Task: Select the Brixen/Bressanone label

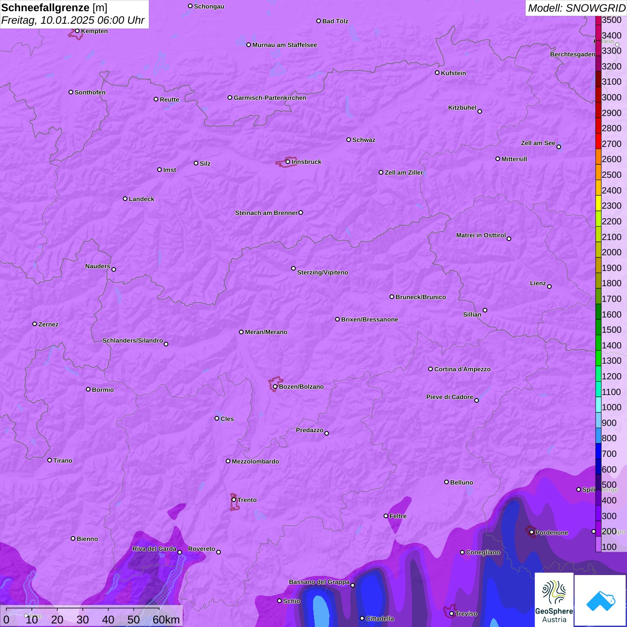Action: click(x=370, y=319)
